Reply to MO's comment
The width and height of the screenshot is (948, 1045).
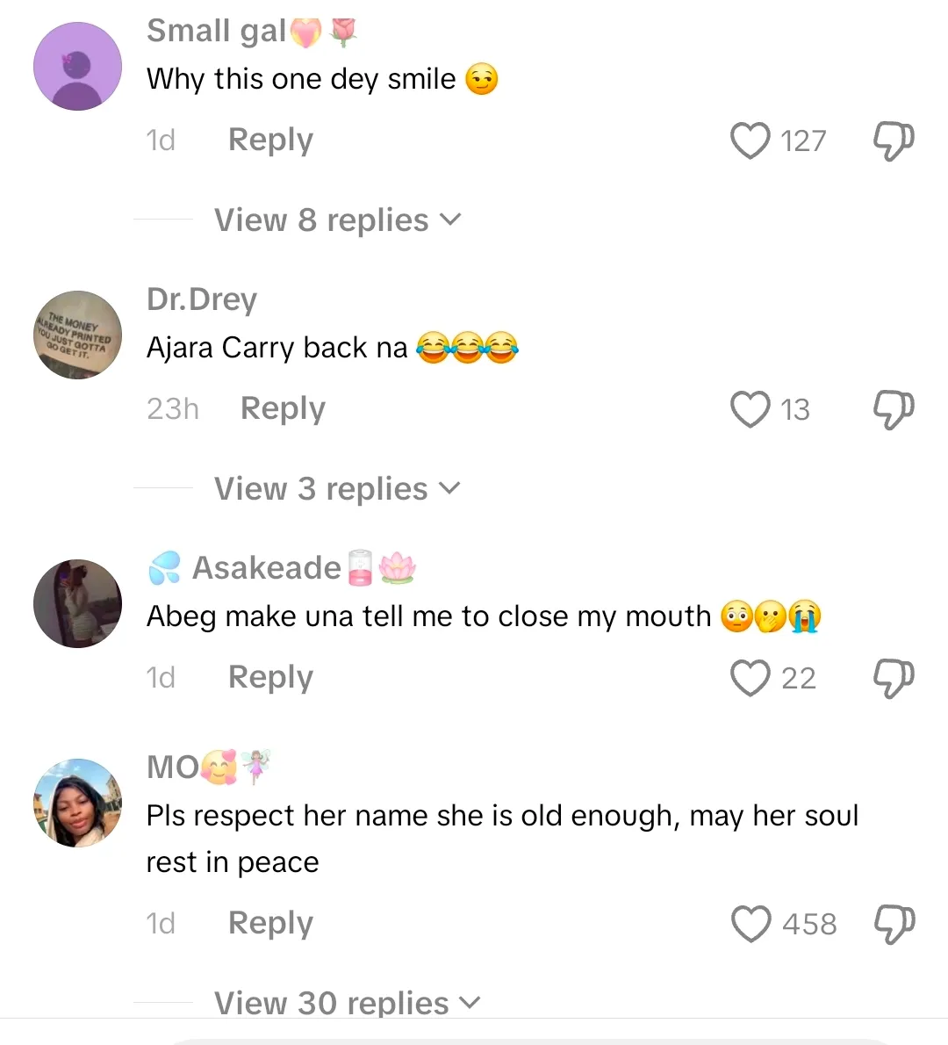pyautogui.click(x=270, y=924)
